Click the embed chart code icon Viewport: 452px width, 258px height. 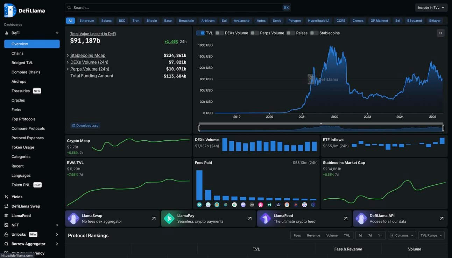tap(440, 33)
